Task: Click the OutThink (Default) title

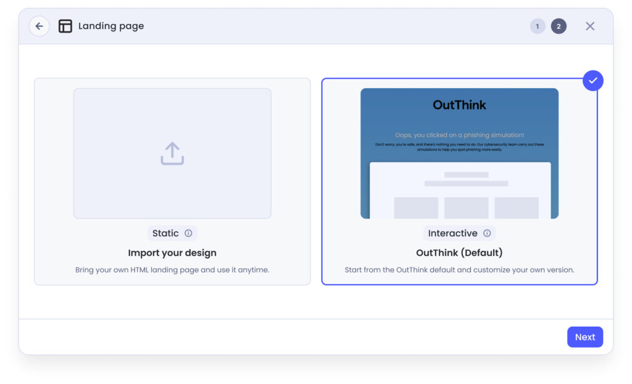Action: tap(459, 253)
